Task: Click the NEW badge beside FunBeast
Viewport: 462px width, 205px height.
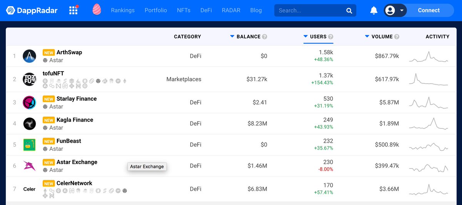Action: pyautogui.click(x=49, y=141)
